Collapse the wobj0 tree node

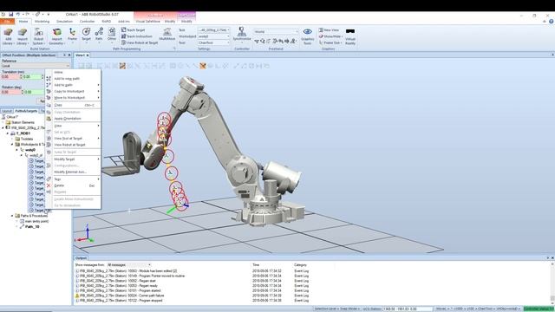pos(16,150)
